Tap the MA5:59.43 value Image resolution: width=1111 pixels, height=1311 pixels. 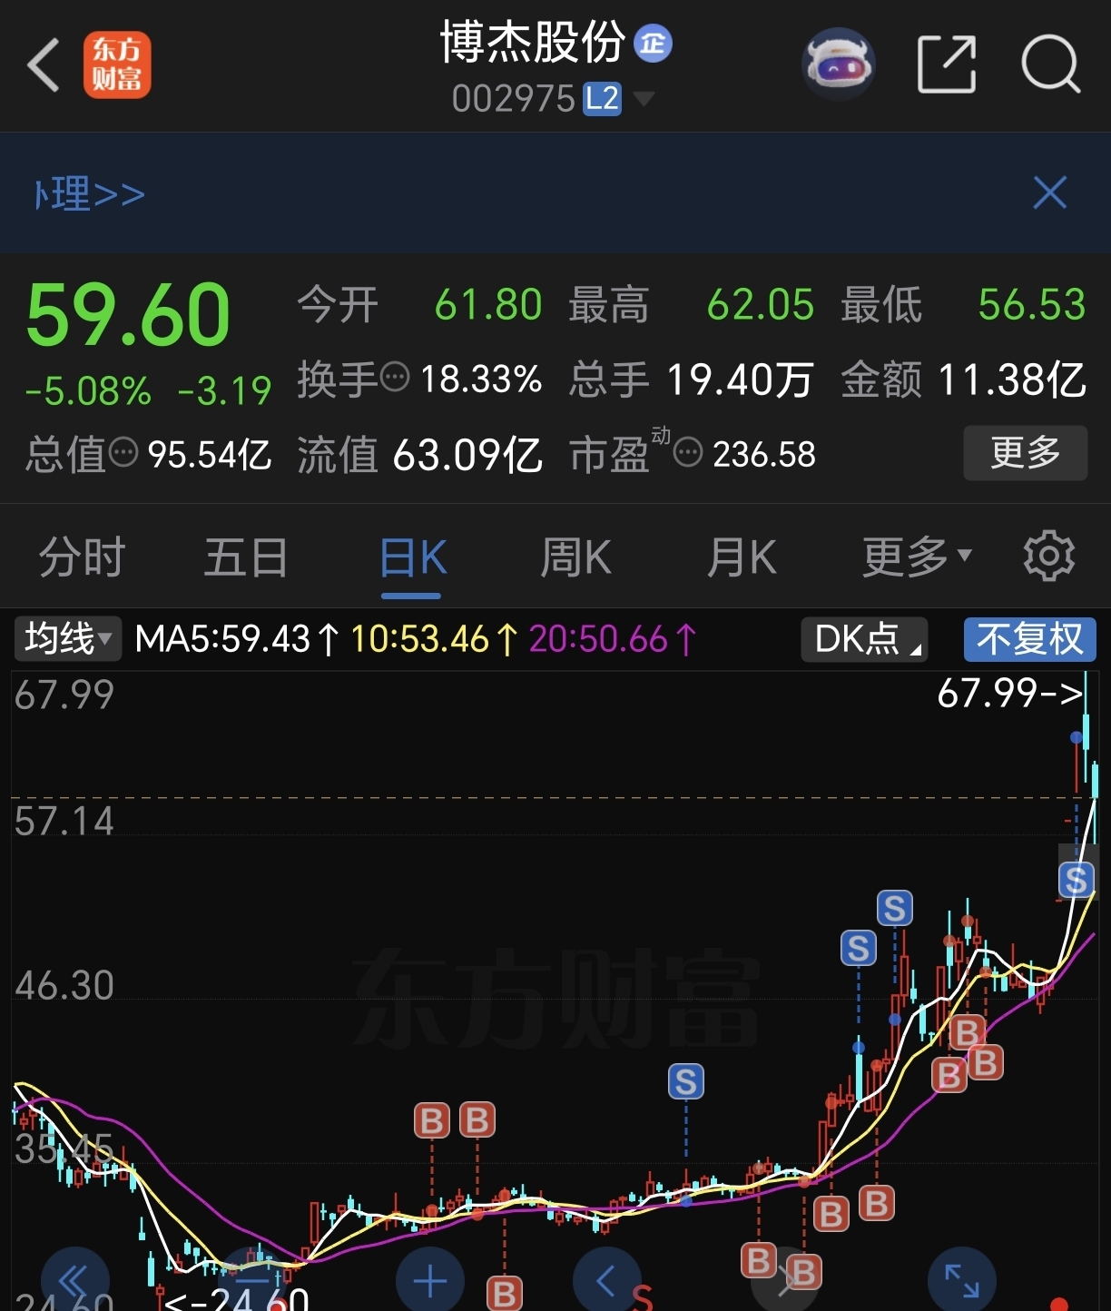pos(237,639)
